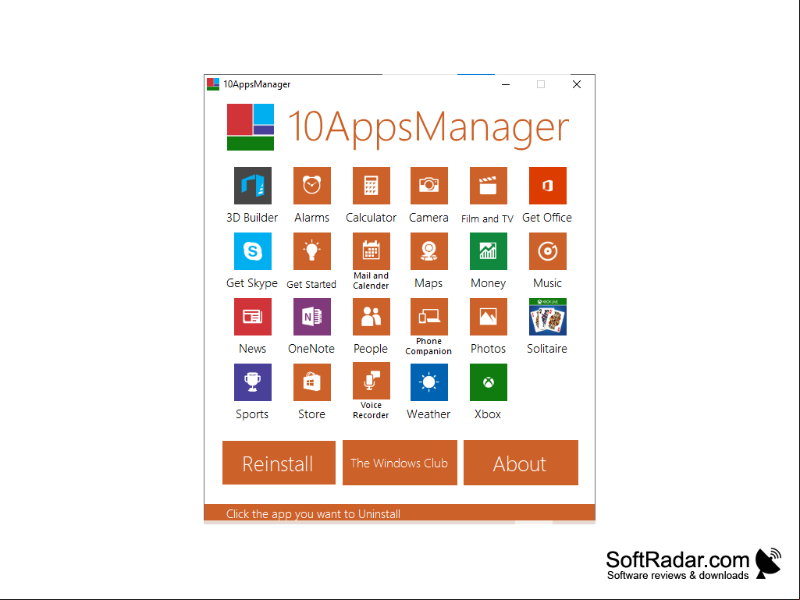Screen dimensions: 800x600
Task: Click the Phone Companion icon
Action: (x=429, y=317)
